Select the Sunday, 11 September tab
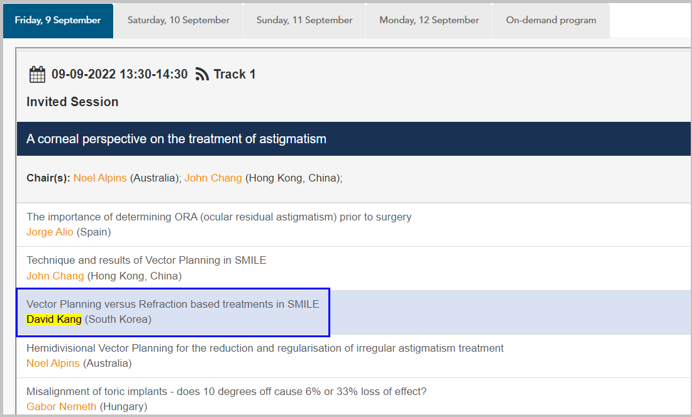 [x=304, y=20]
